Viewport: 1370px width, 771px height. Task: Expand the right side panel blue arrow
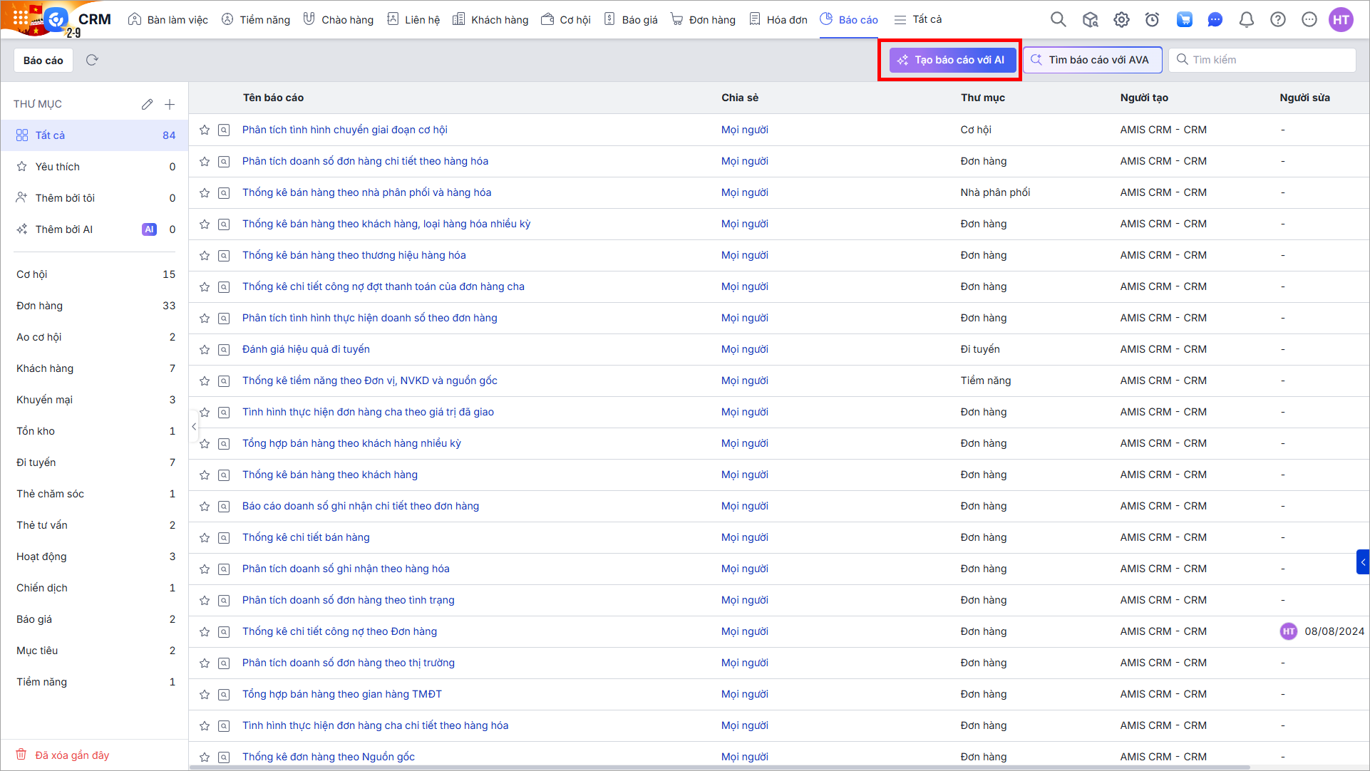point(1362,562)
